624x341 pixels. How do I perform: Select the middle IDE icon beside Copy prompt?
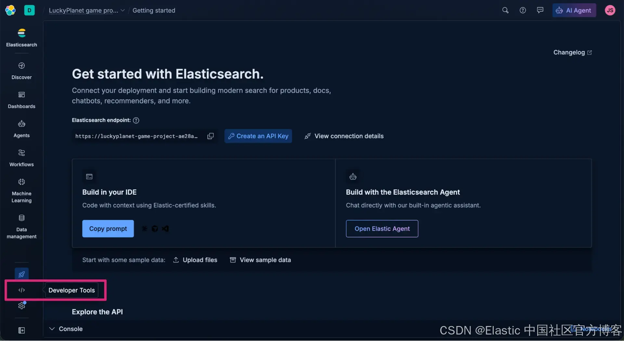pyautogui.click(x=155, y=229)
